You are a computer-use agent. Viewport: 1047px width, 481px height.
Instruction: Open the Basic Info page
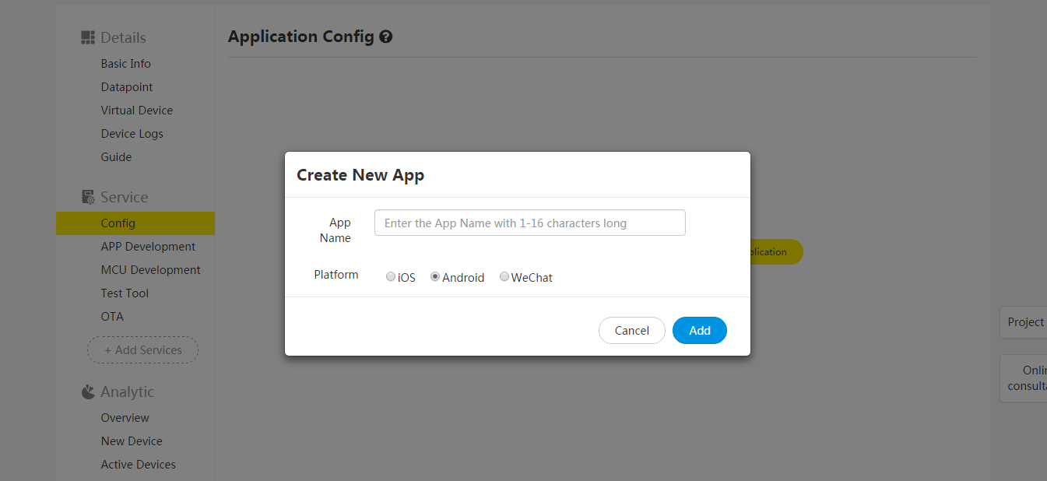[x=125, y=63]
